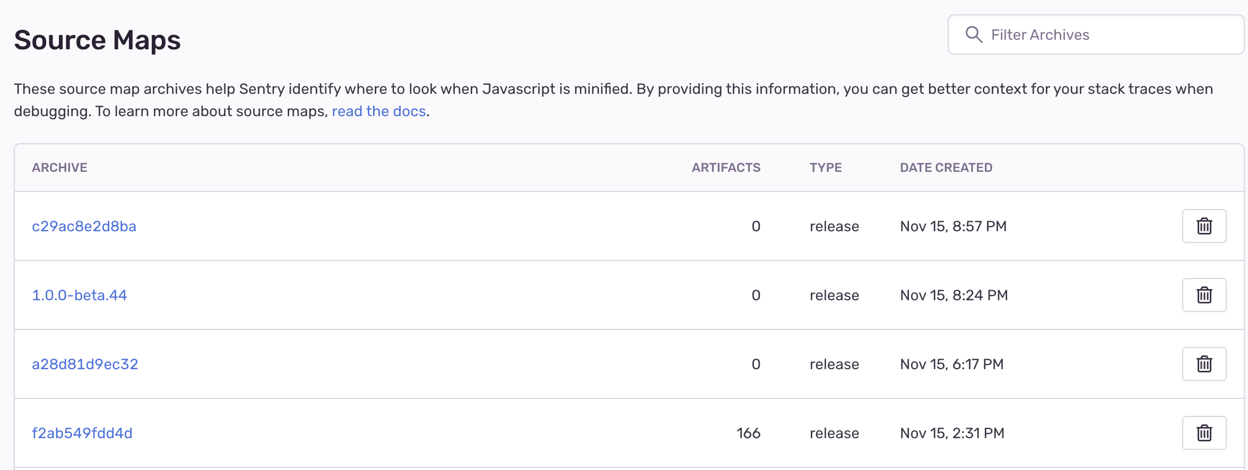Click the Source Maps page heading
The height and width of the screenshot is (470, 1248).
[98, 40]
